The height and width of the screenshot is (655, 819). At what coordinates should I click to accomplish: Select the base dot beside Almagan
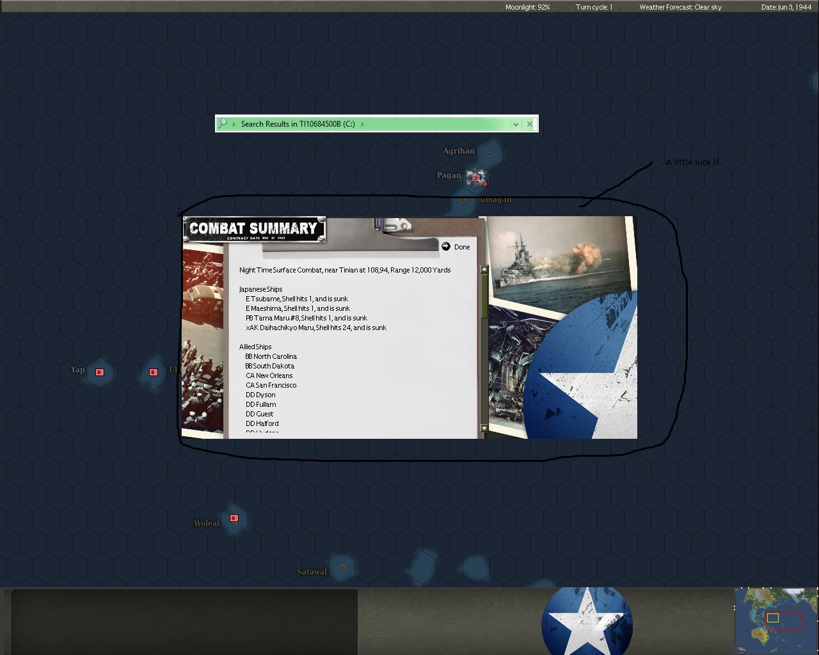pos(463,201)
